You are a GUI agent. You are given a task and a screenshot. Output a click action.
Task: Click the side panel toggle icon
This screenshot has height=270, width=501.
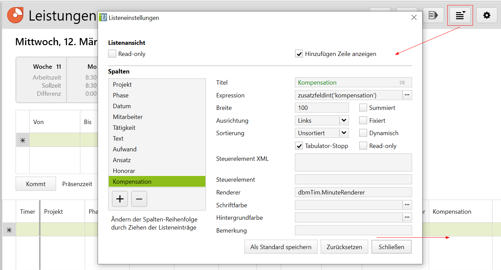click(x=433, y=16)
